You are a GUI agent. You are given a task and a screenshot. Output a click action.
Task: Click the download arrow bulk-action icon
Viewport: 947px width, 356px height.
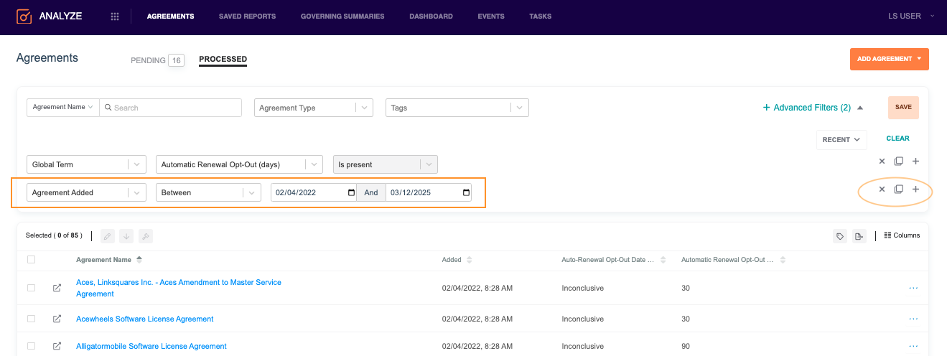[126, 235]
